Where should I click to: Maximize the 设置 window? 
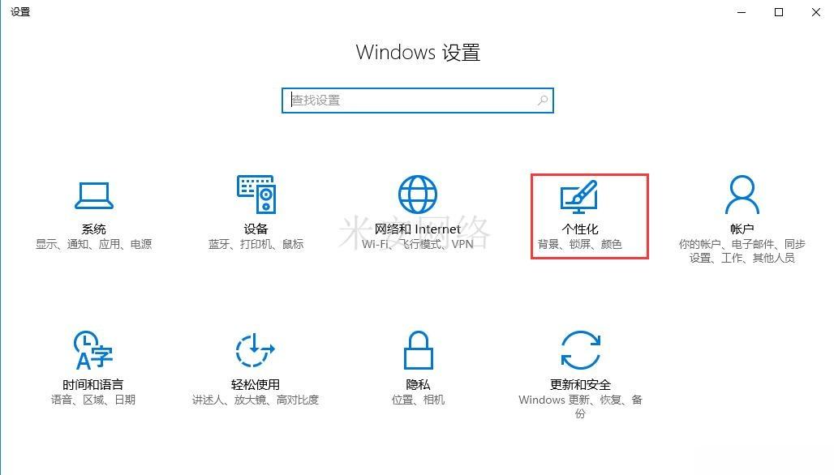click(x=779, y=12)
